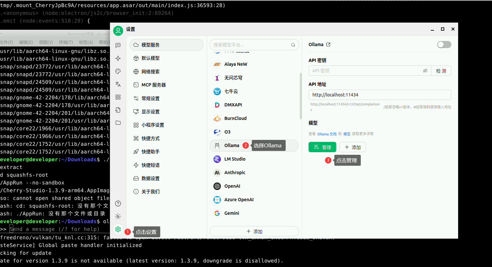Open the agents sparkle icon in sidebar
The image size is (492, 267).
[118, 58]
